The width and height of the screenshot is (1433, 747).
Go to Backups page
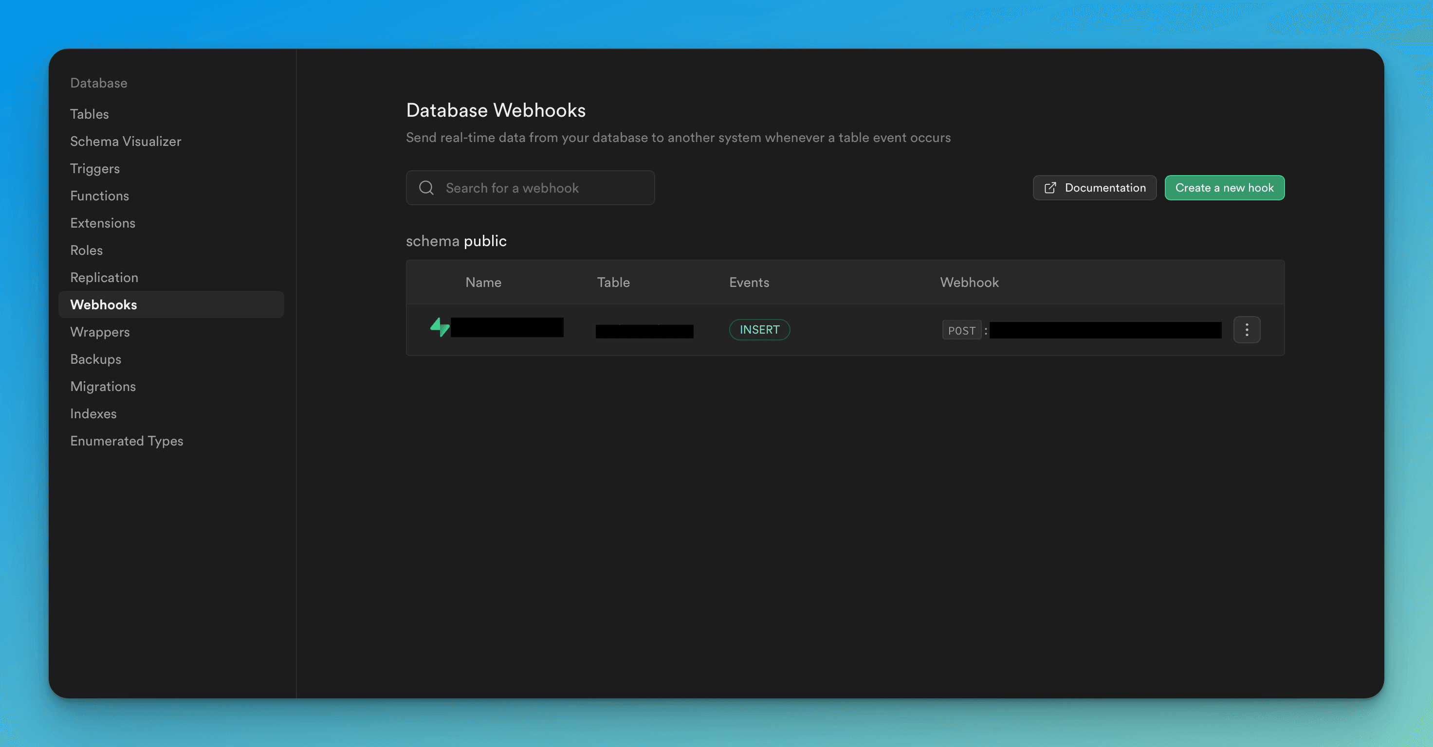point(95,359)
